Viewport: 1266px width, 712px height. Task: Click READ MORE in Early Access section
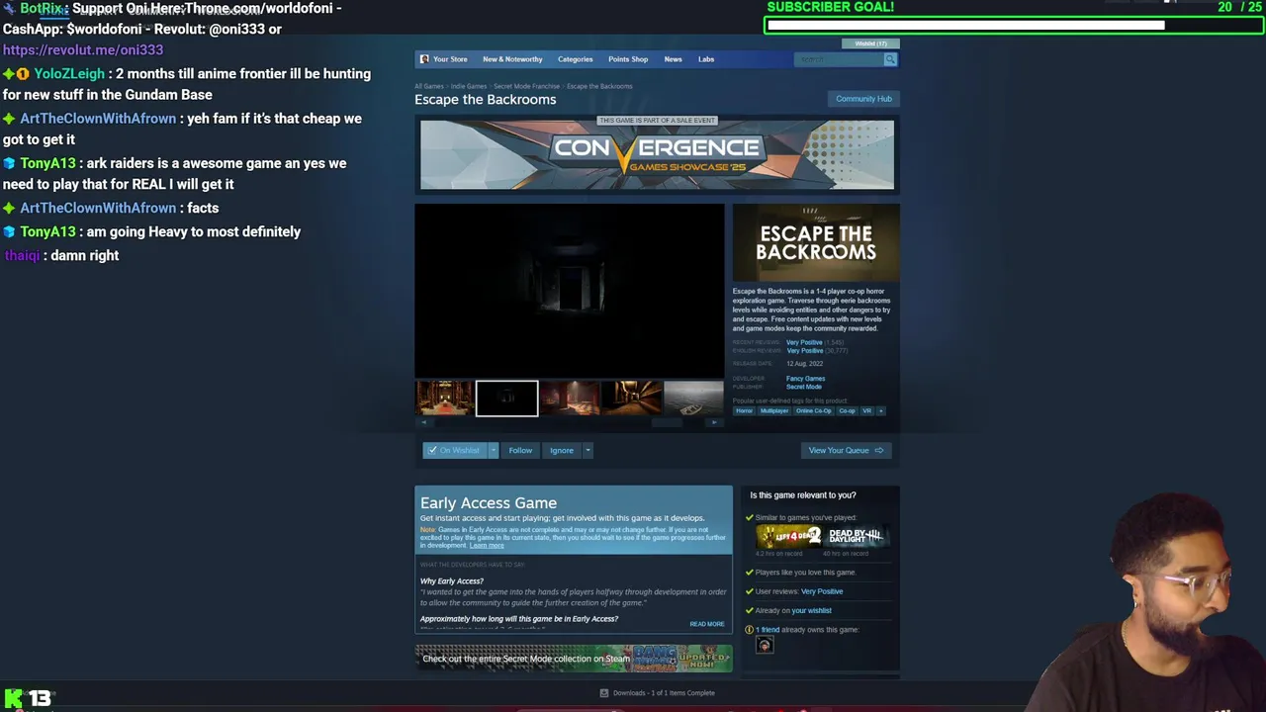pyautogui.click(x=707, y=624)
